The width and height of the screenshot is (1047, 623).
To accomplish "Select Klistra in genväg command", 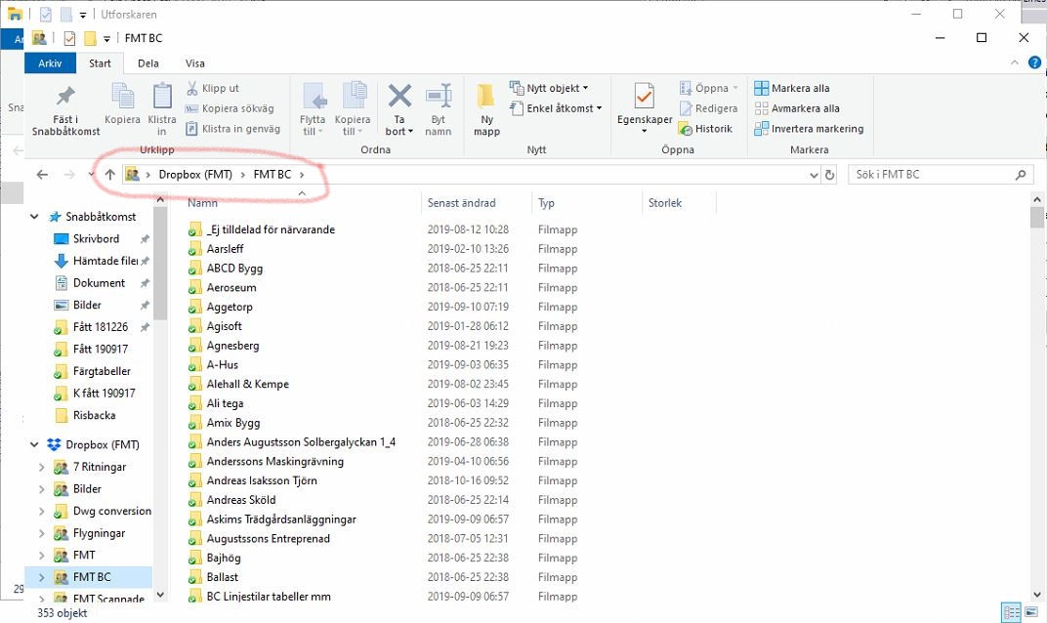I will pyautogui.click(x=233, y=129).
